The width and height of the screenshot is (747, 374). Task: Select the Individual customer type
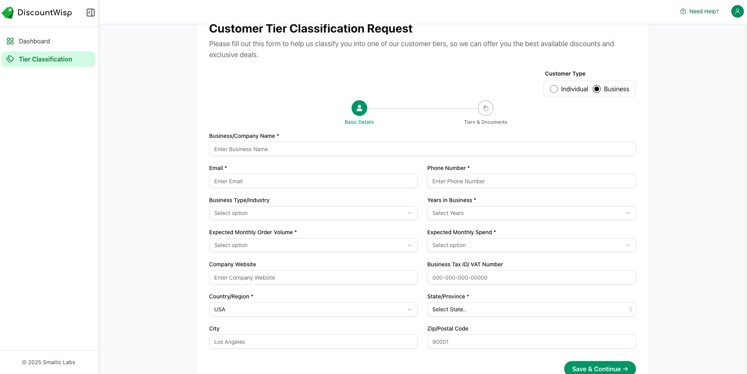click(x=554, y=89)
